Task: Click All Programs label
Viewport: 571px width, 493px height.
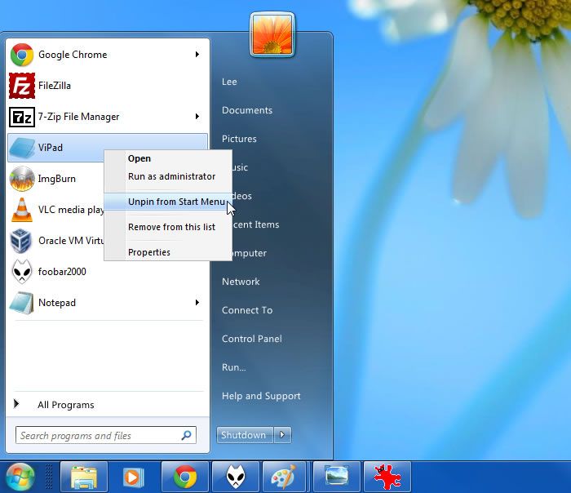Action: click(x=65, y=405)
